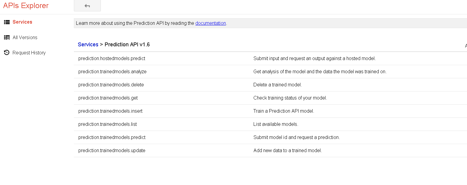Click the All Versions sidebar icon
Screen dimensions: 467x185
coord(7,38)
